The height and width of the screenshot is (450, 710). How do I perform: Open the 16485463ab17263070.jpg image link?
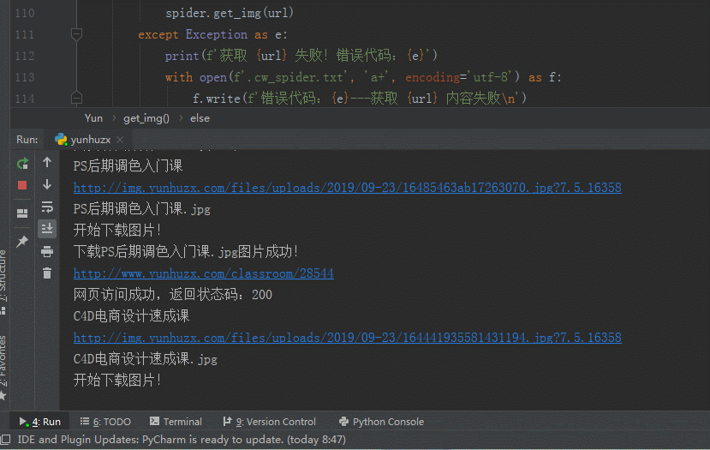[x=348, y=188]
